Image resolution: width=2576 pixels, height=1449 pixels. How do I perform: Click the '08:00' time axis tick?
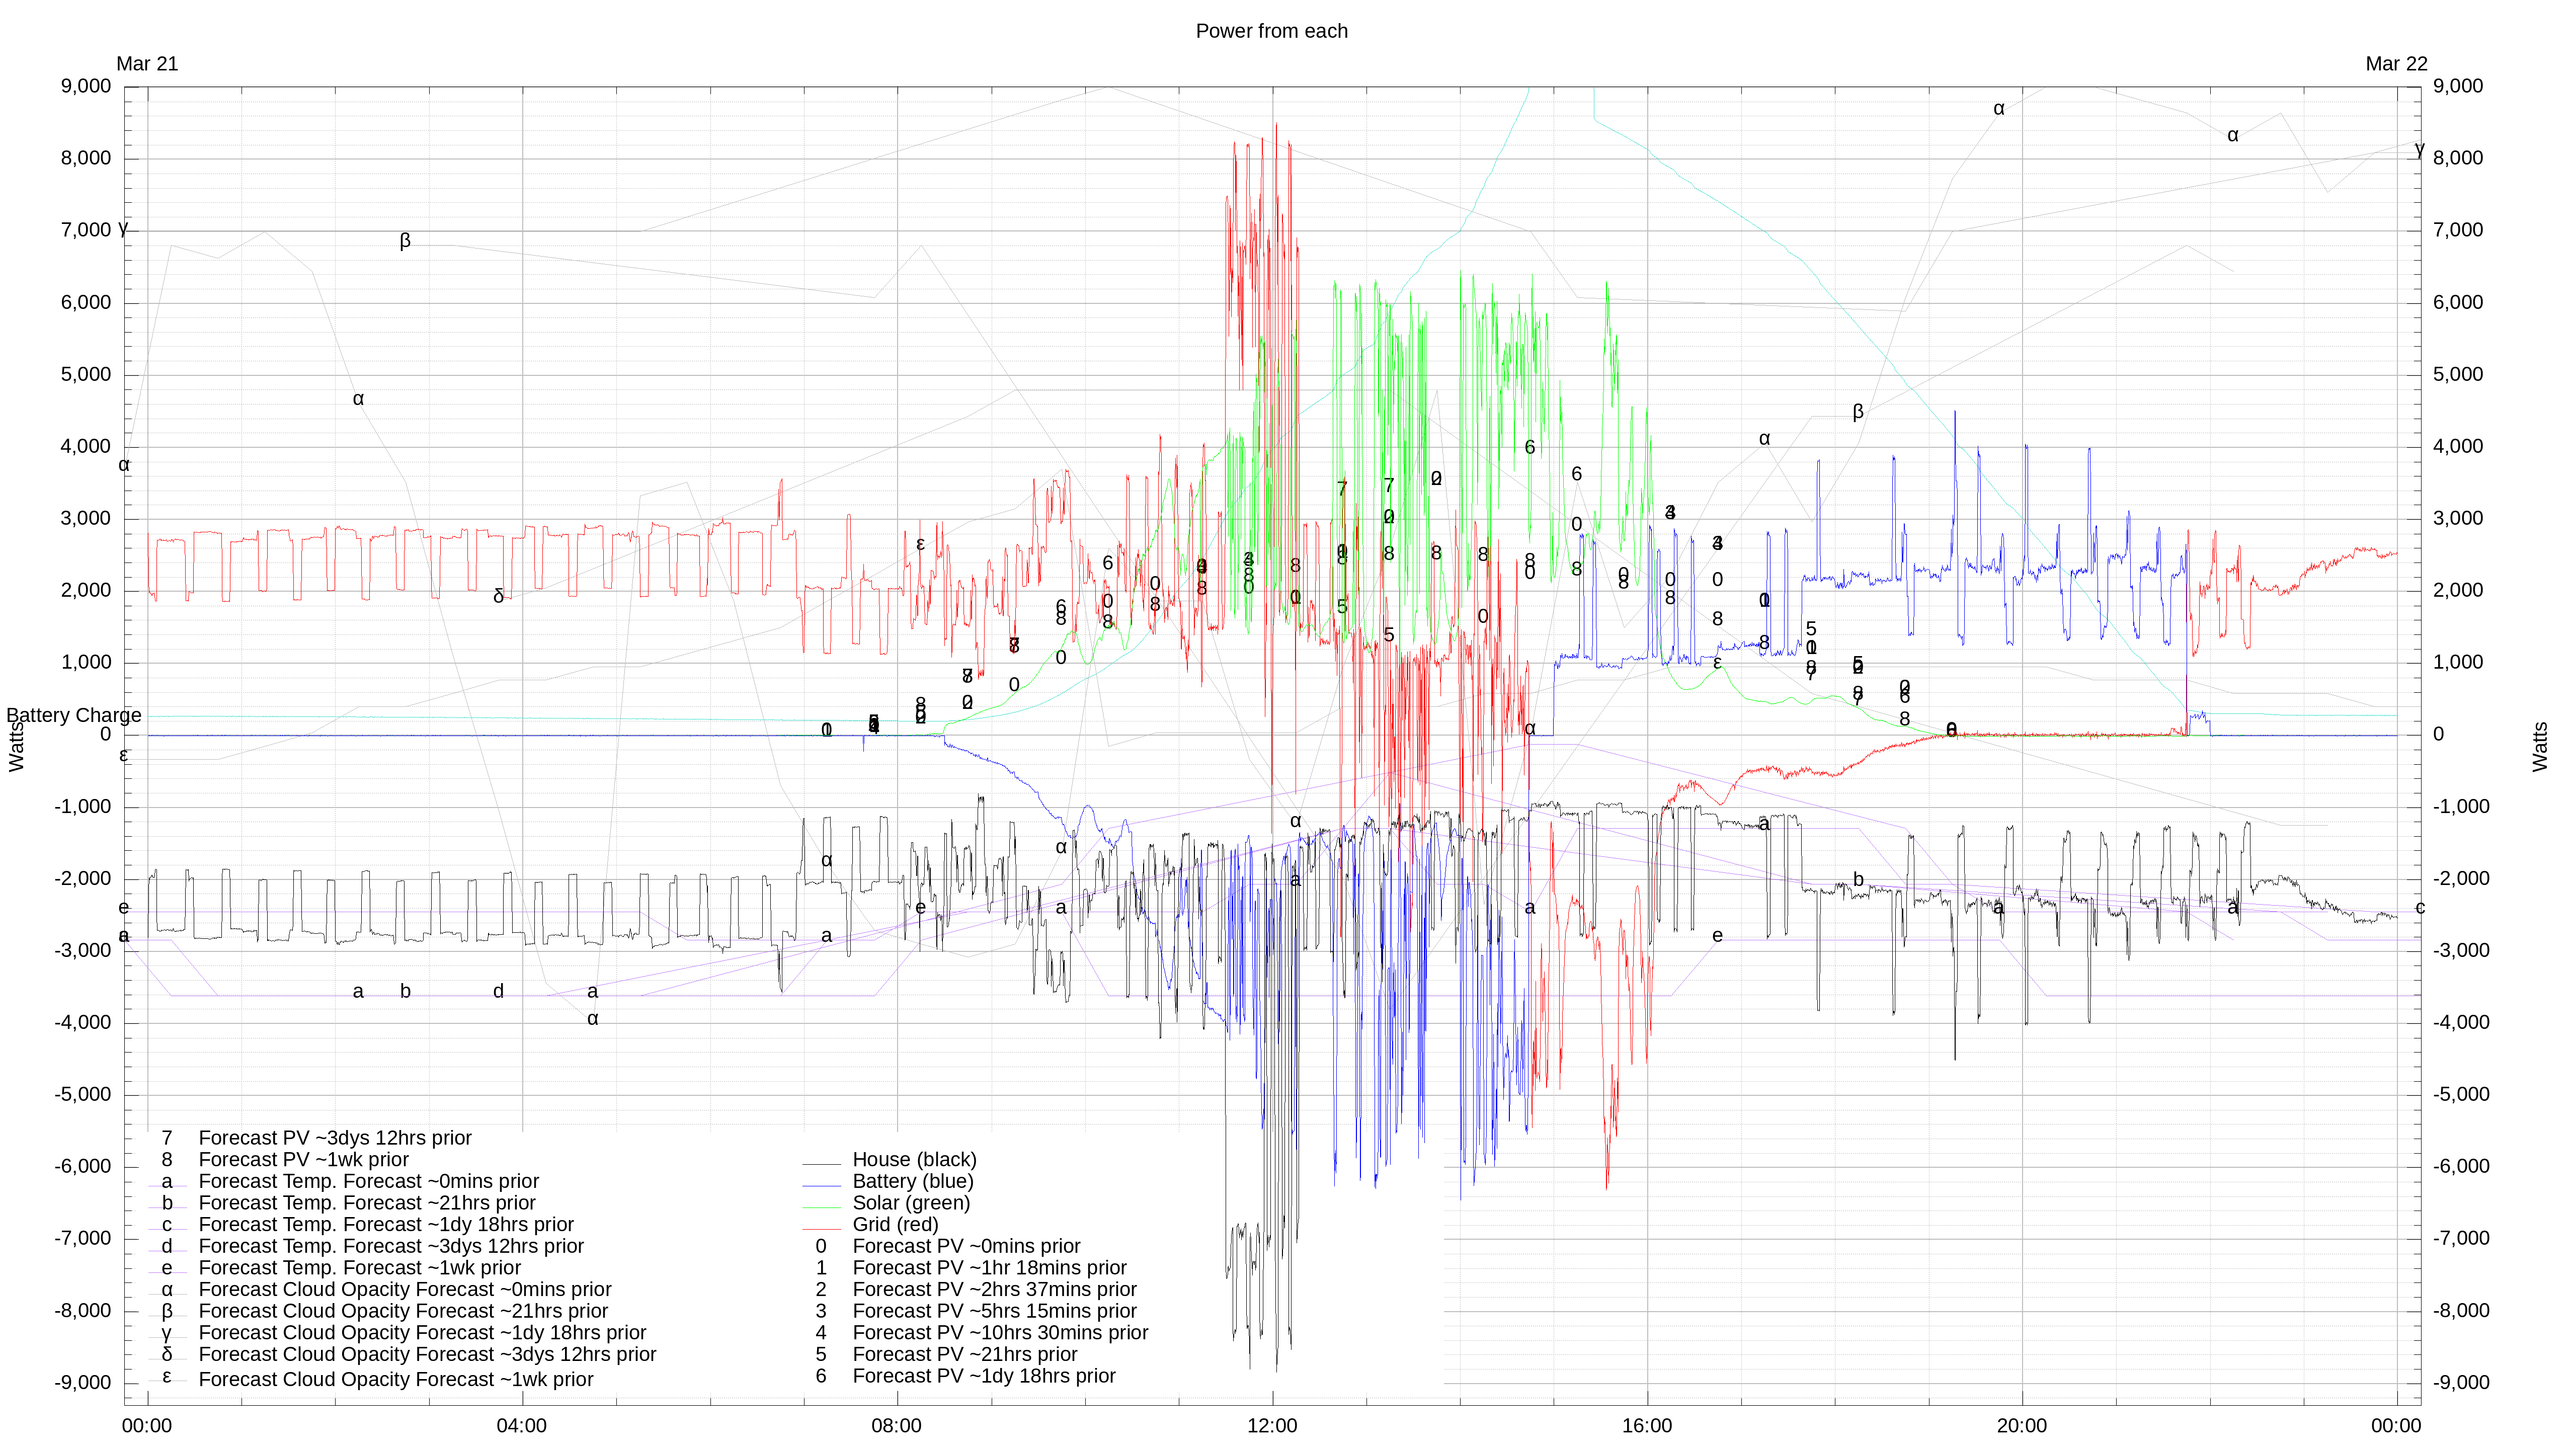pyautogui.click(x=897, y=1426)
